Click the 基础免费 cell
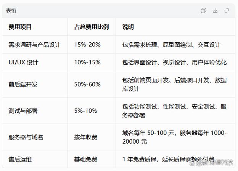This screenshot has height=171, width=238. pyautogui.click(x=92, y=159)
